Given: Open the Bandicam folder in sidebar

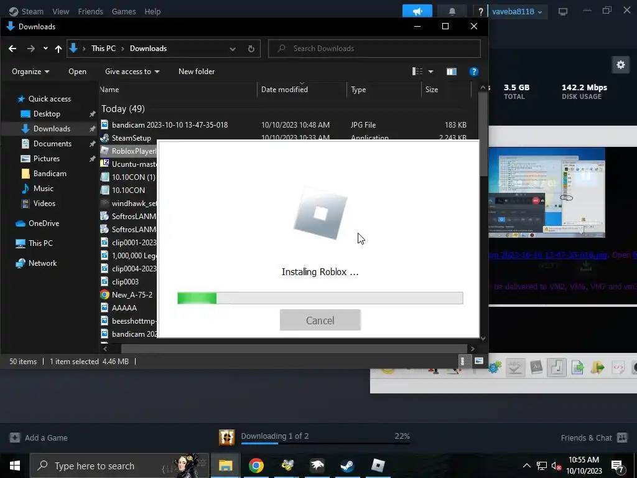Looking at the screenshot, I should [x=50, y=174].
